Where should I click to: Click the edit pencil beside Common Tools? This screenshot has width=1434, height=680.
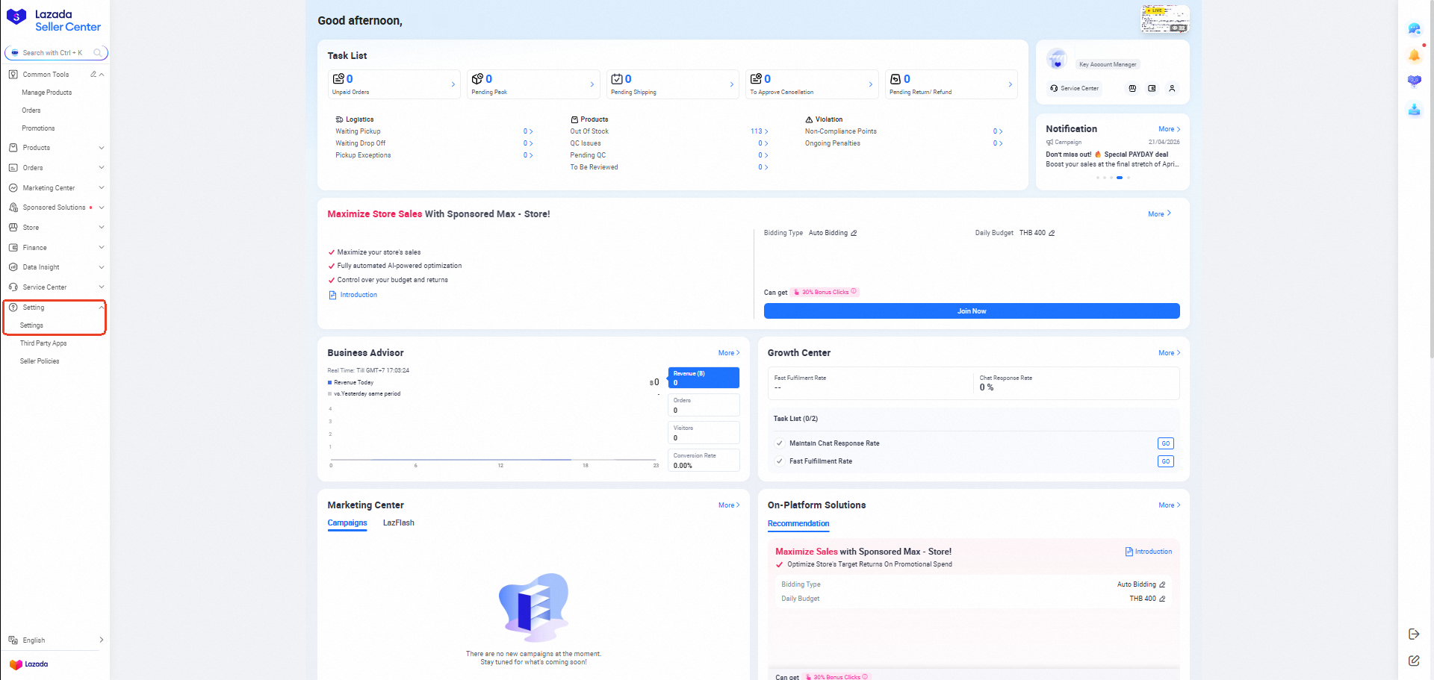[x=93, y=75]
